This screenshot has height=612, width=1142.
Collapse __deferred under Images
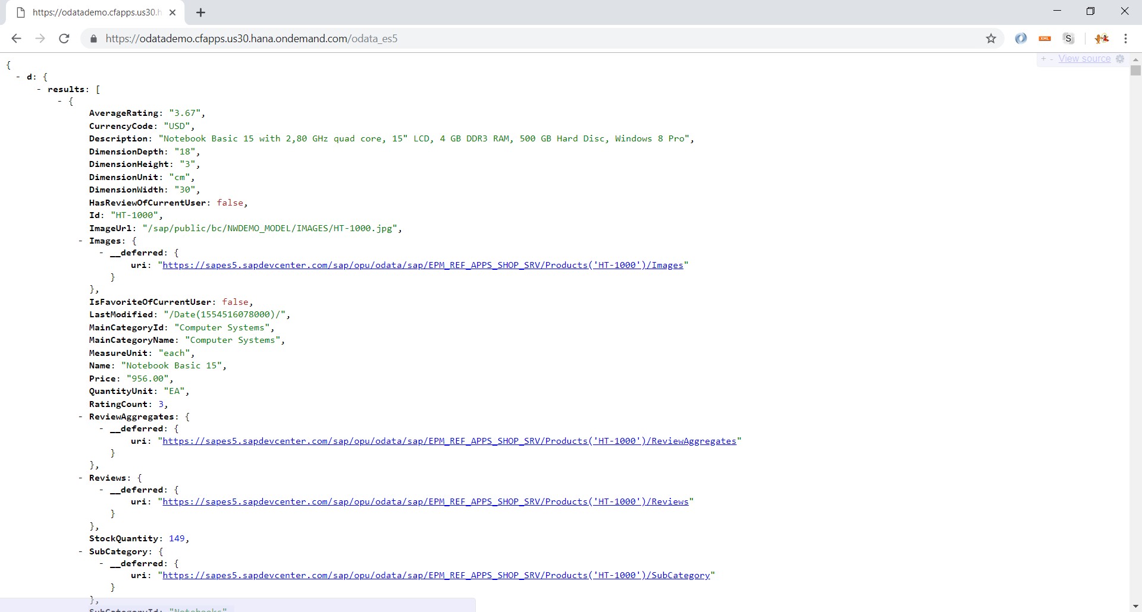pyautogui.click(x=102, y=253)
